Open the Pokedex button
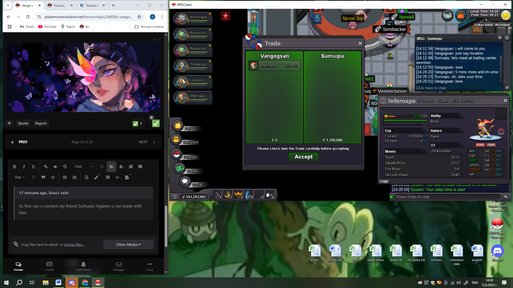513x288 pixels. click(x=176, y=154)
